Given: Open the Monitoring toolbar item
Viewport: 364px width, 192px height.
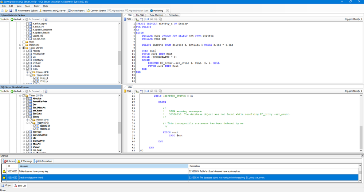Looking at the screenshot, I should point(157,11).
